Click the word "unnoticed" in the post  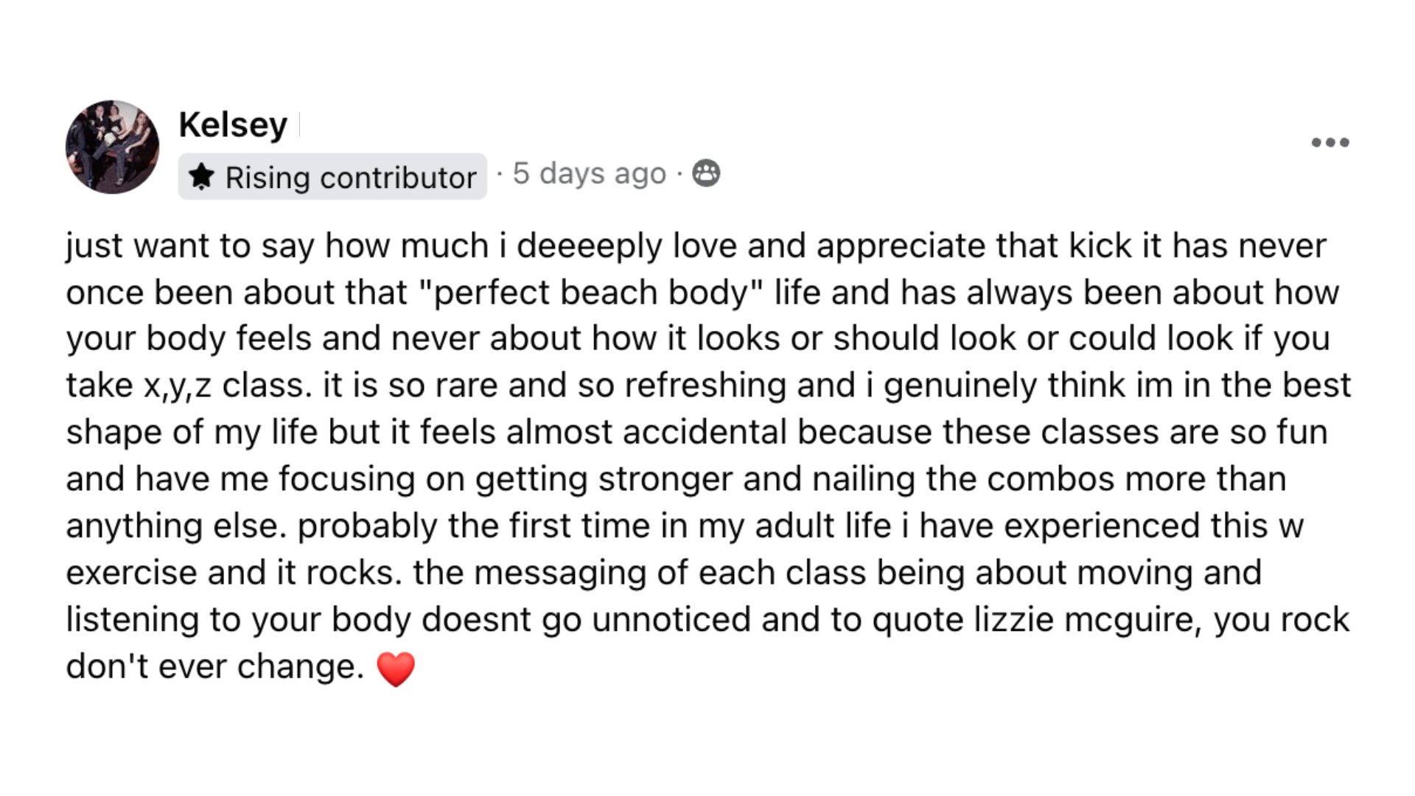[671, 619]
